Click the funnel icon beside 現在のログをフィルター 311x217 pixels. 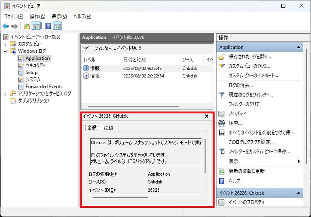click(x=221, y=95)
